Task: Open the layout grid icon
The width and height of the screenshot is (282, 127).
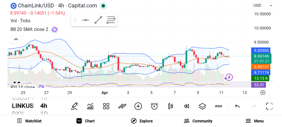Action: (x=106, y=106)
